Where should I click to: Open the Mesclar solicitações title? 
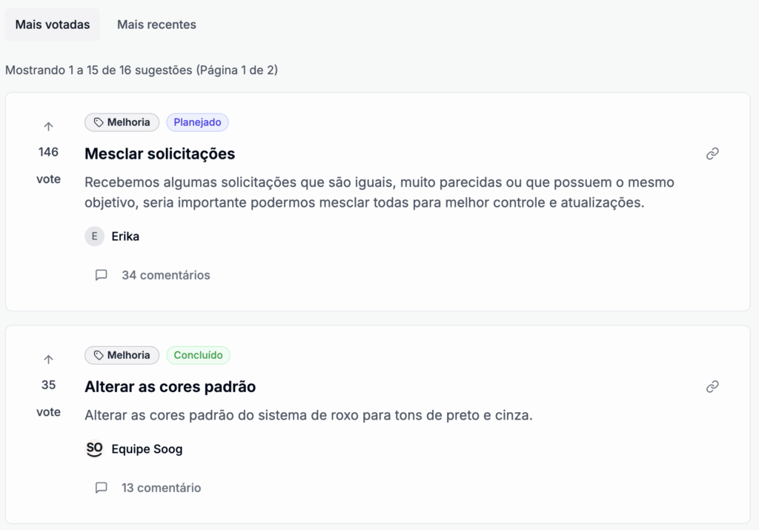(160, 153)
